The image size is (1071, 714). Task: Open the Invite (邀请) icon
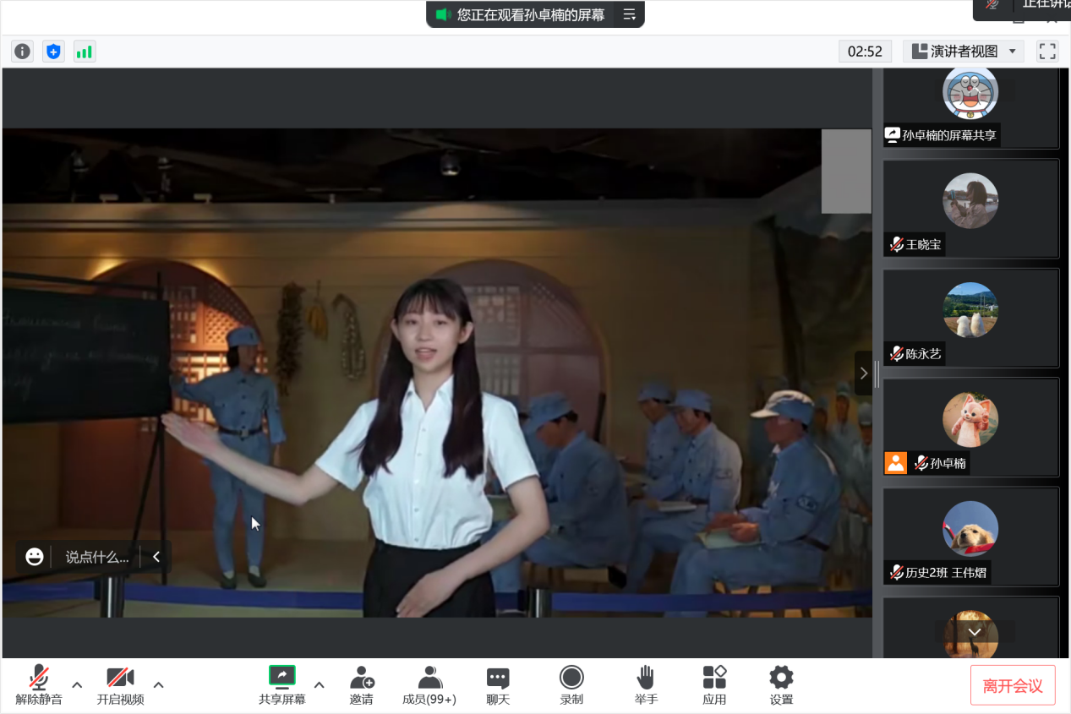pyautogui.click(x=362, y=685)
